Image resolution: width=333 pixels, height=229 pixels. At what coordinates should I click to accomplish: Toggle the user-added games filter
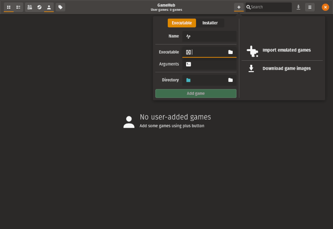coord(49,7)
